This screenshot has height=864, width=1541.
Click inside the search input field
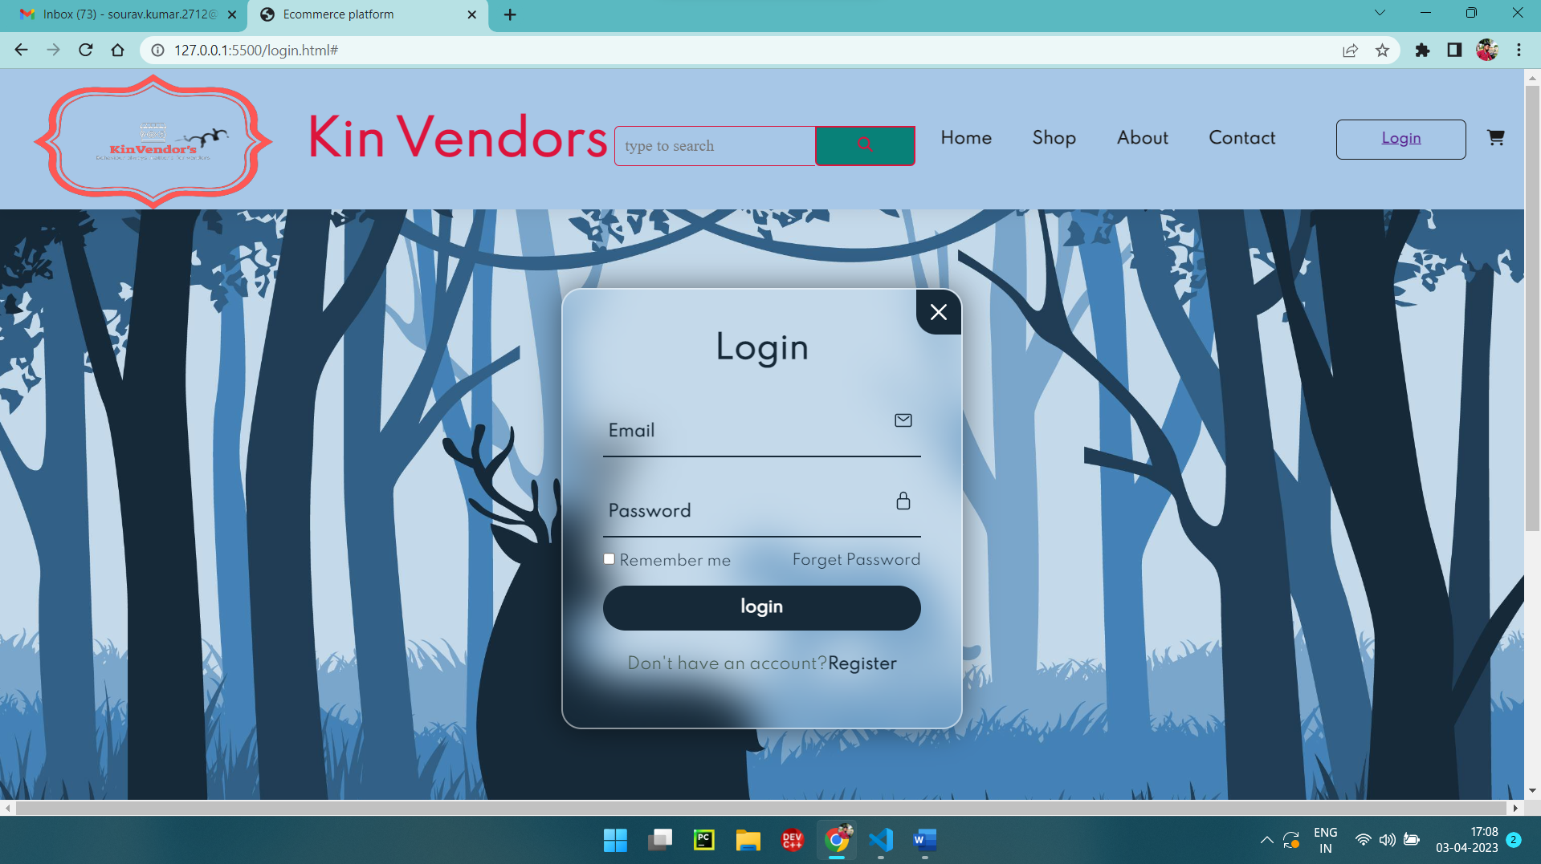[x=713, y=145]
